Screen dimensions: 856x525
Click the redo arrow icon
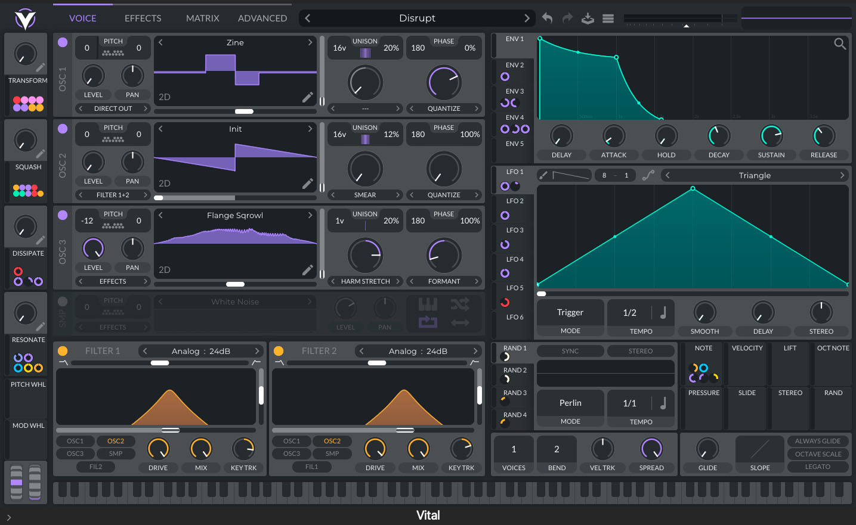(567, 18)
